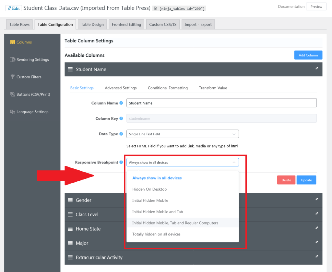Open the Documentation link
The height and width of the screenshot is (272, 332).
point(291,6)
